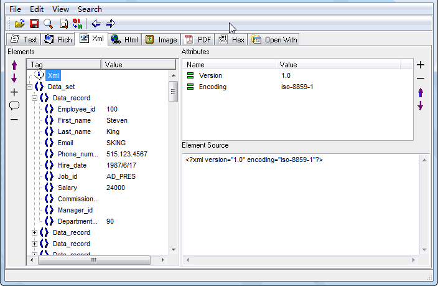Screen dimensions: 438x286
Task: Add element using Elements plus icon
Action: click(x=14, y=92)
